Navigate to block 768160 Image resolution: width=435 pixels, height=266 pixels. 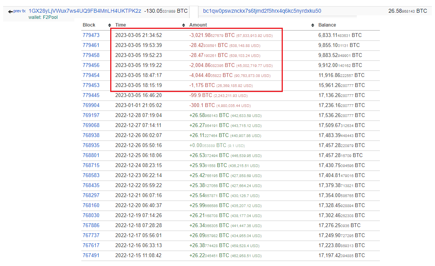pyautogui.click(x=91, y=205)
